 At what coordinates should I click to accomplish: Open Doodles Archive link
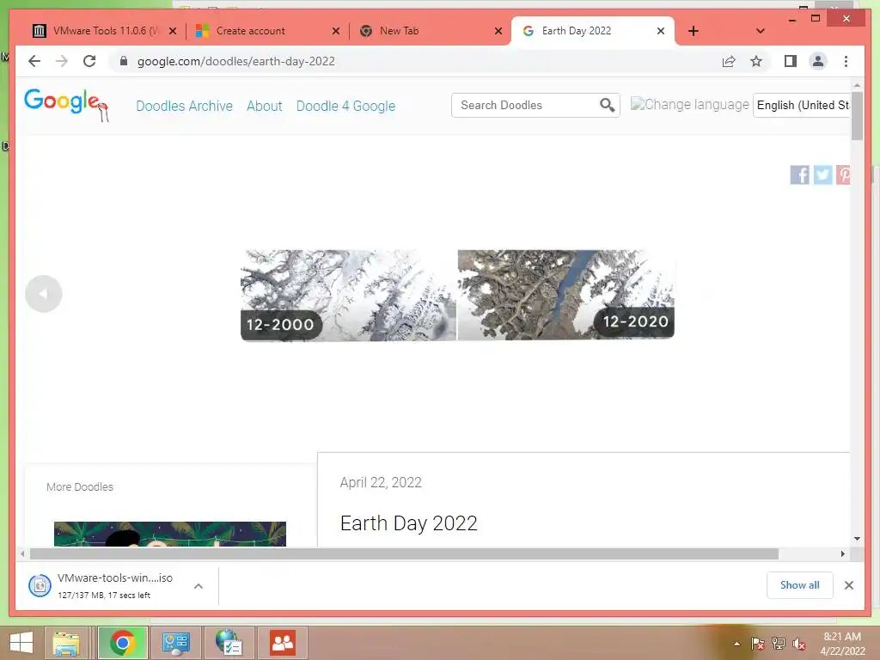pyautogui.click(x=184, y=106)
